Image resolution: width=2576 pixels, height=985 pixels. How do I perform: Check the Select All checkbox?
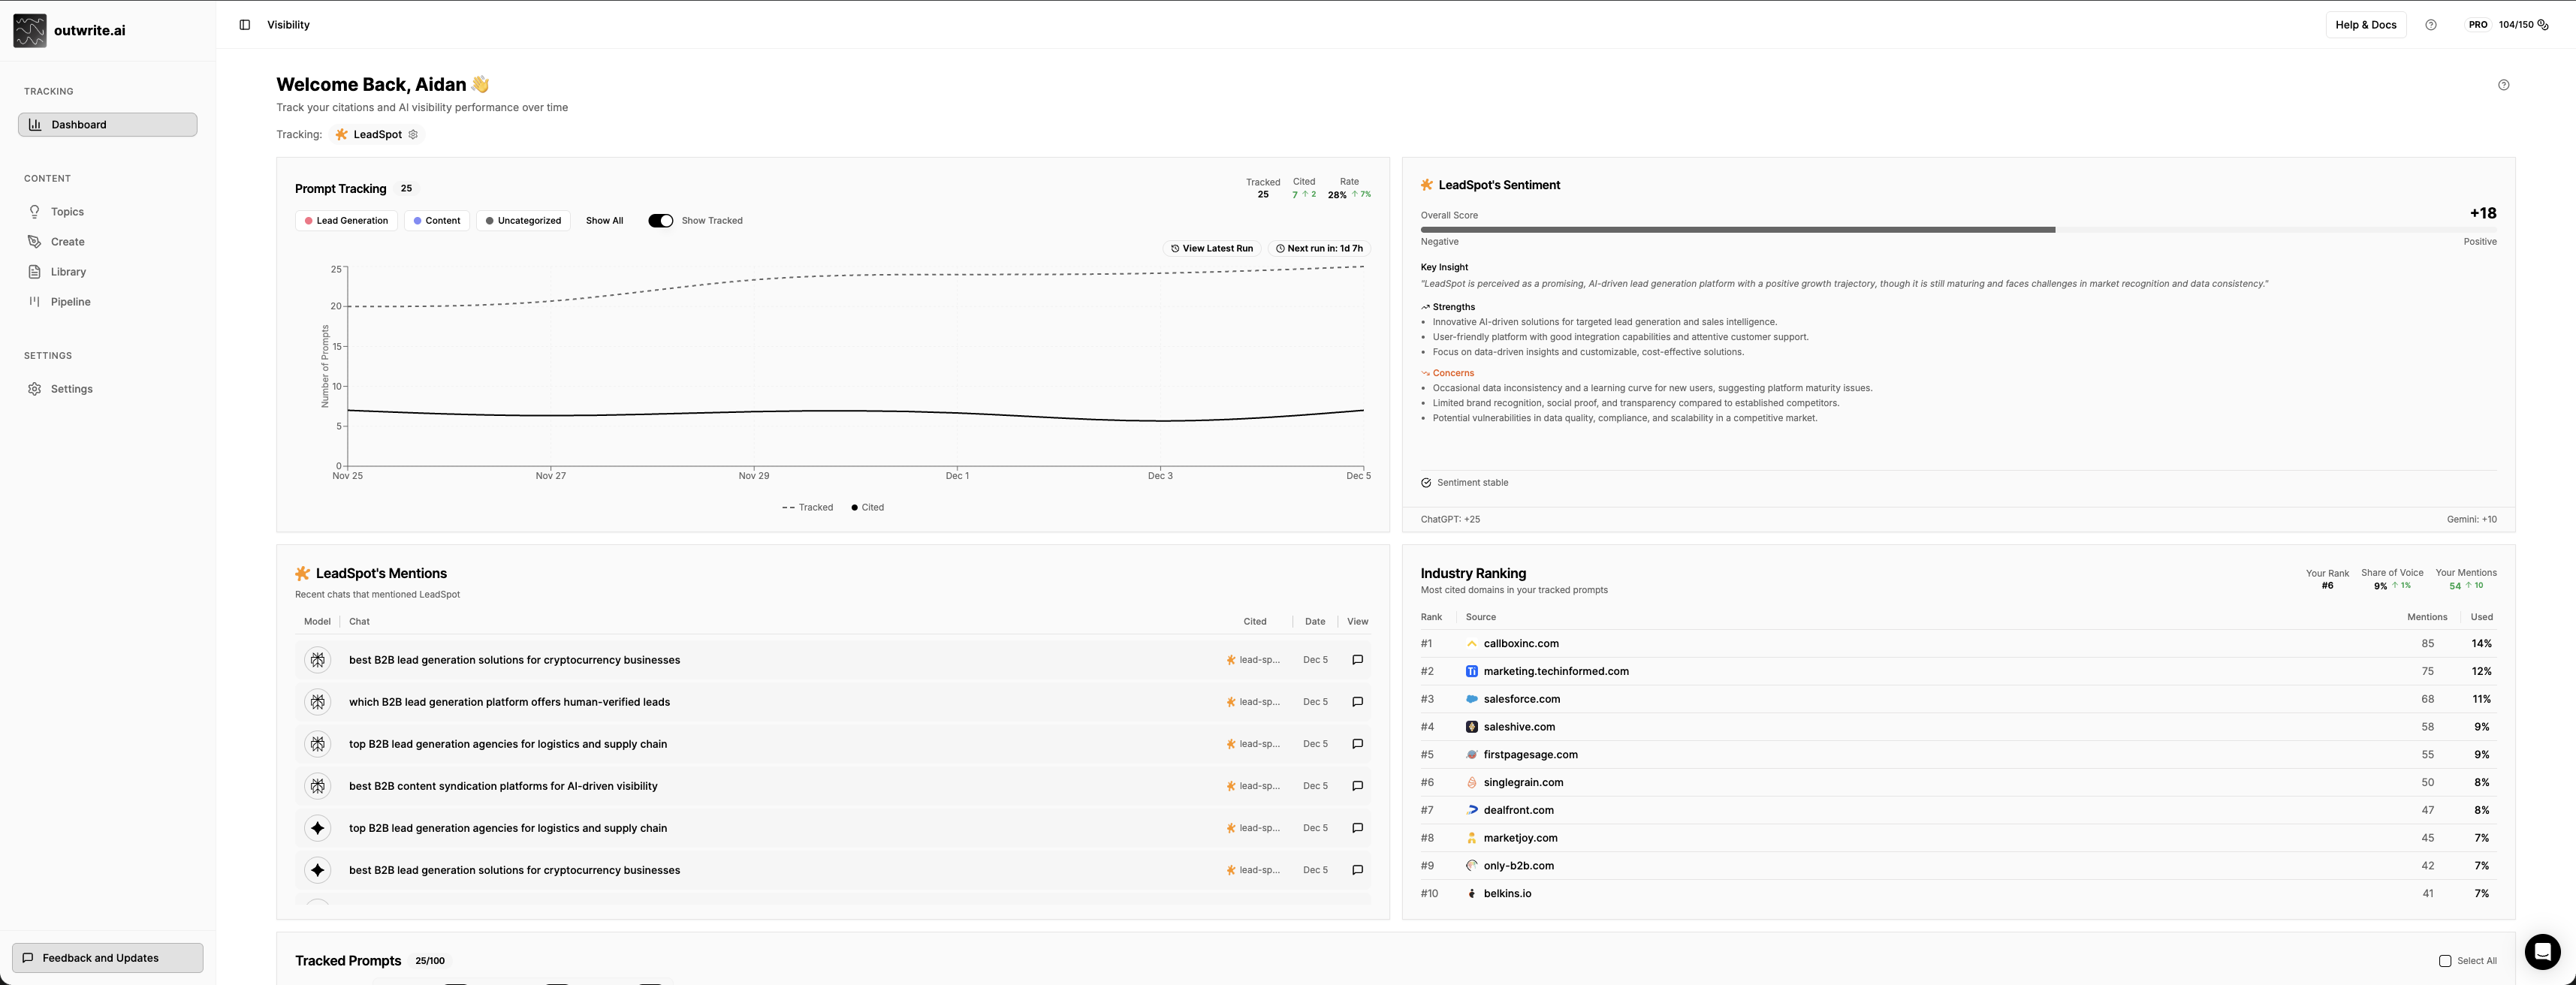[2444, 961]
